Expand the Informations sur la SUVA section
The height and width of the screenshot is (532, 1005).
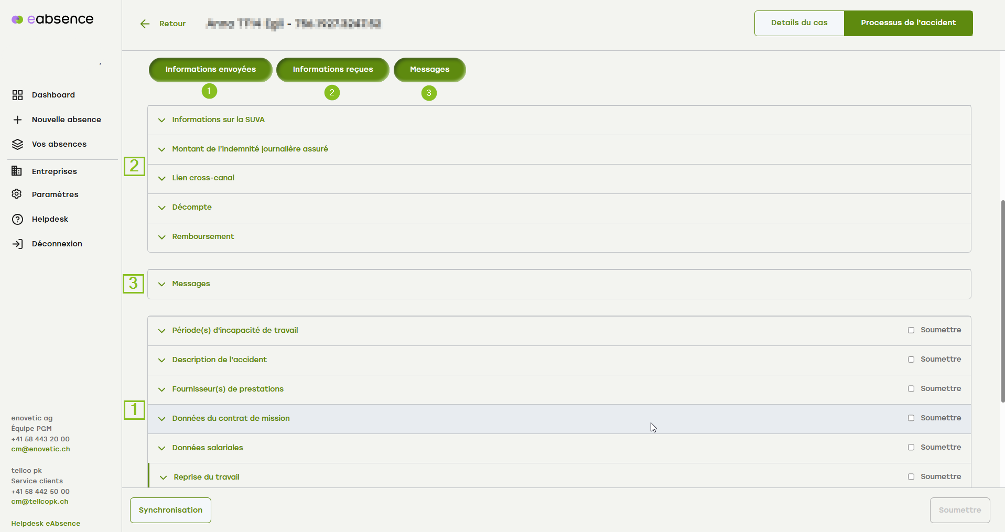coord(218,120)
